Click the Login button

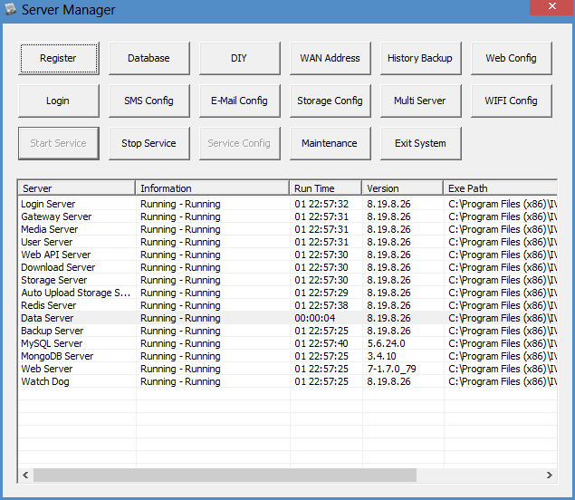(58, 101)
